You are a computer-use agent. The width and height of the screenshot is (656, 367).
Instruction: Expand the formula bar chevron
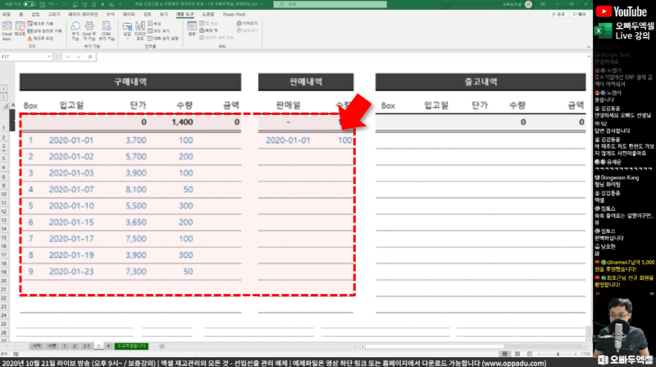[588, 57]
